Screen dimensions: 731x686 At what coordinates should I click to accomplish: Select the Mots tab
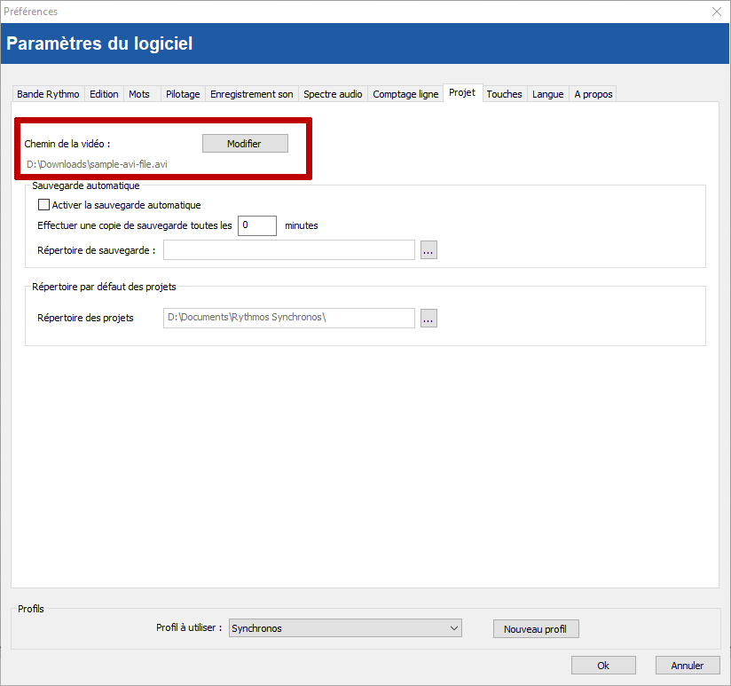coord(139,94)
